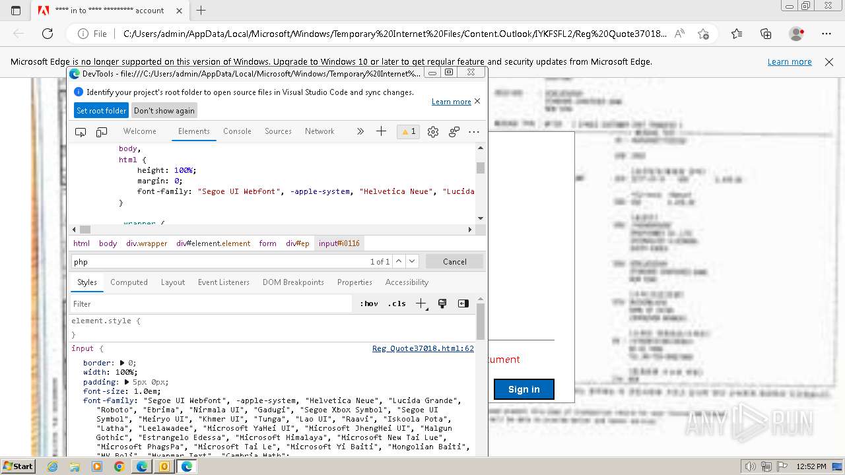Open Edge Collections icon

click(x=766, y=34)
